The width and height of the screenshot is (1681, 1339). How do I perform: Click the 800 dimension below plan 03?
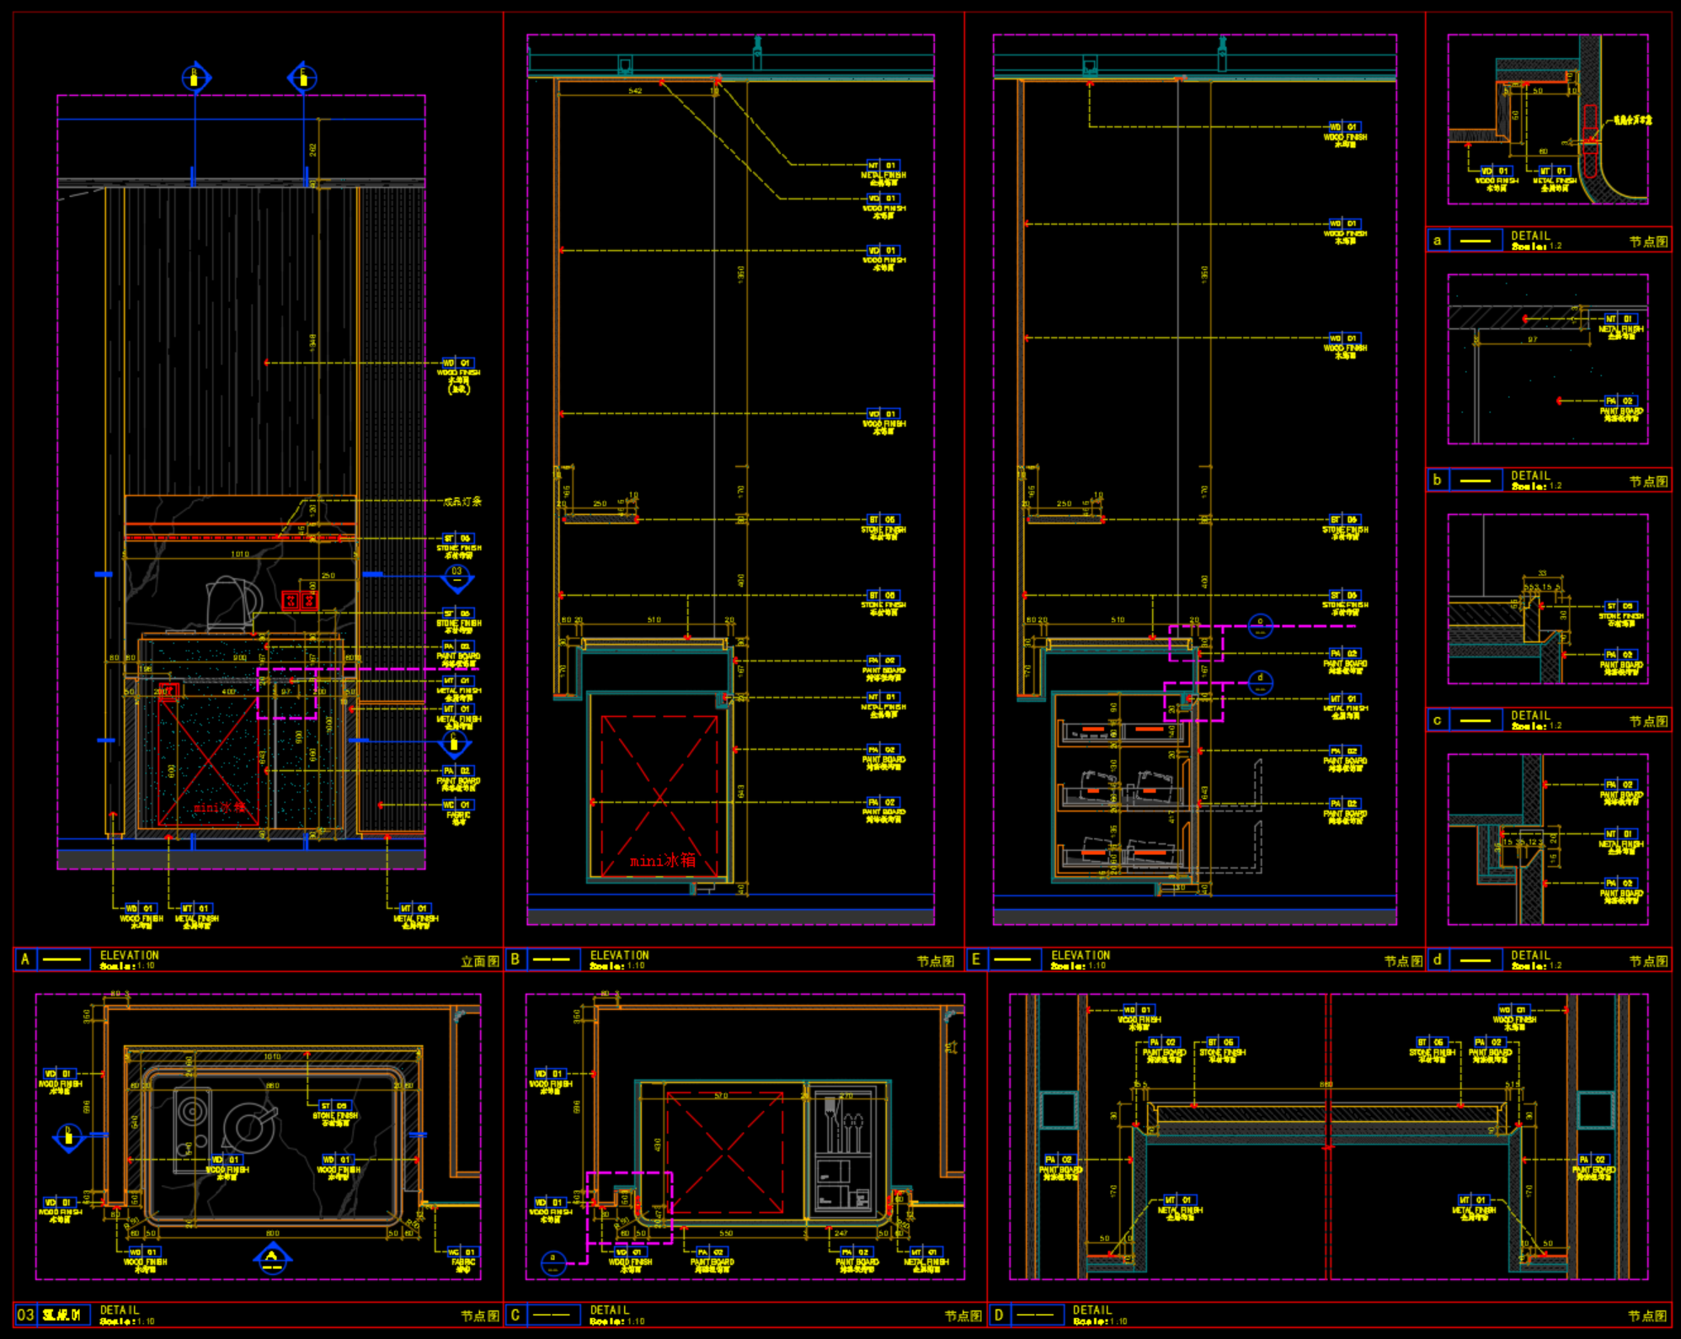point(272,1233)
